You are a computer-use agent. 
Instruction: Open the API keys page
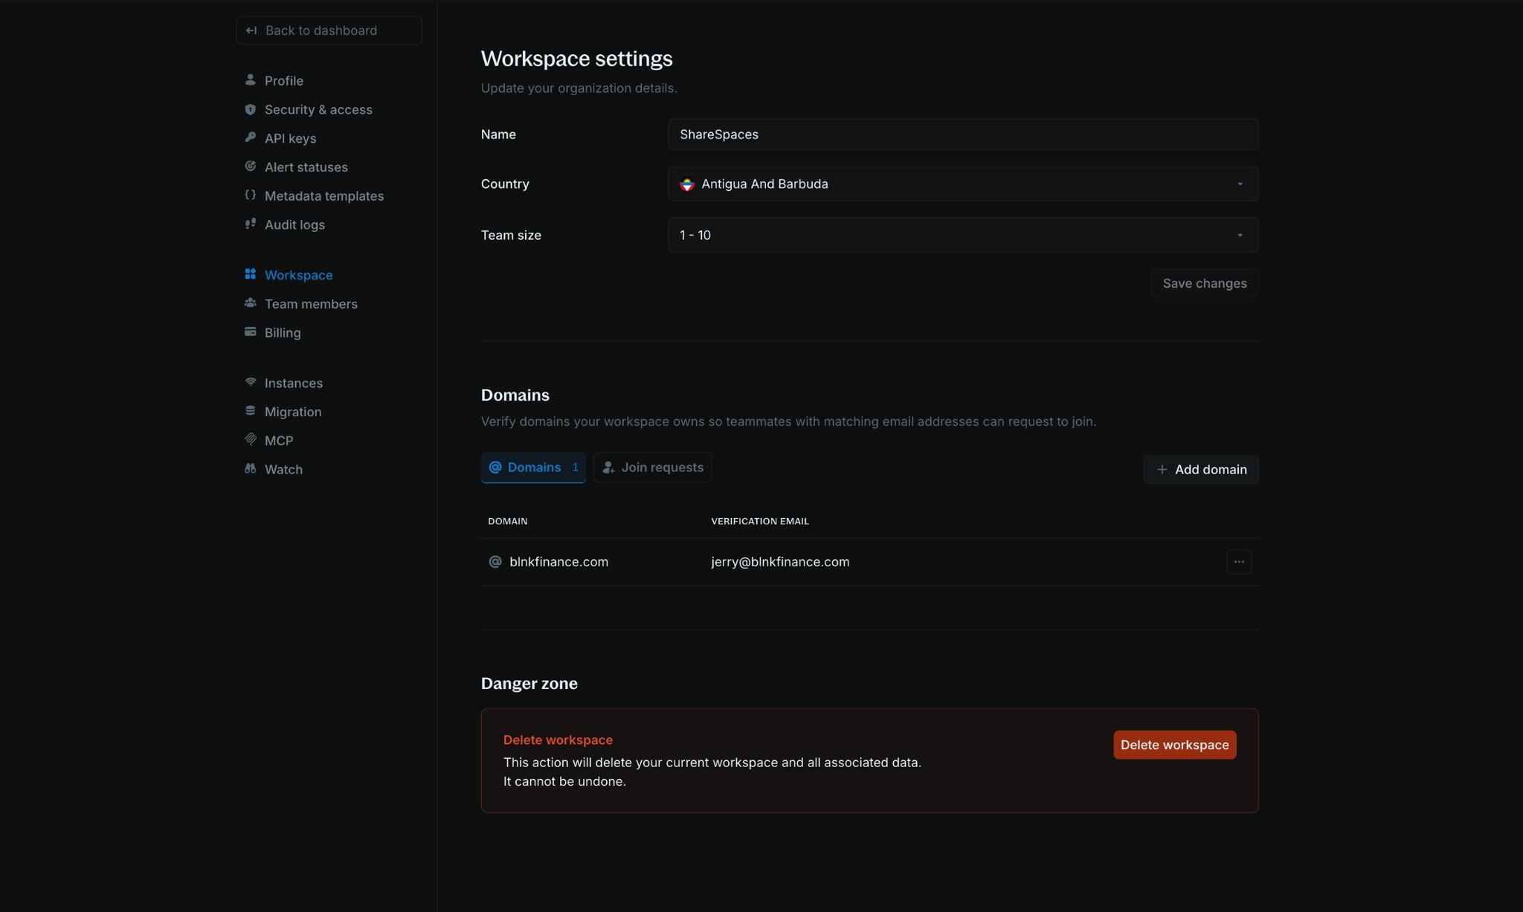[290, 138]
